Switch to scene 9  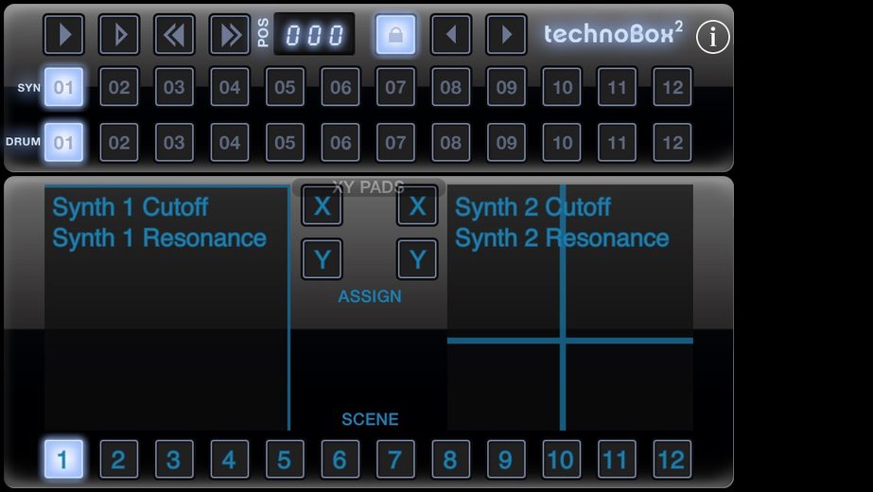pyautogui.click(x=506, y=460)
